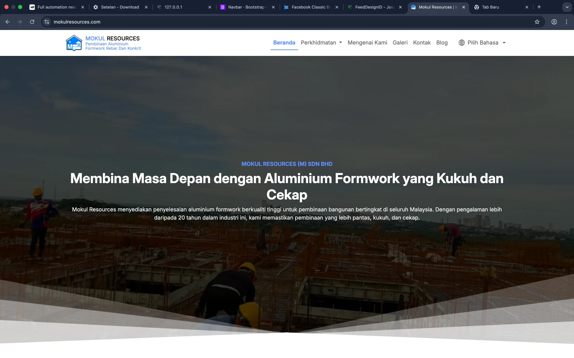This screenshot has width=574, height=358.
Task: Close the Setelan - Download tab
Action: [x=146, y=7]
